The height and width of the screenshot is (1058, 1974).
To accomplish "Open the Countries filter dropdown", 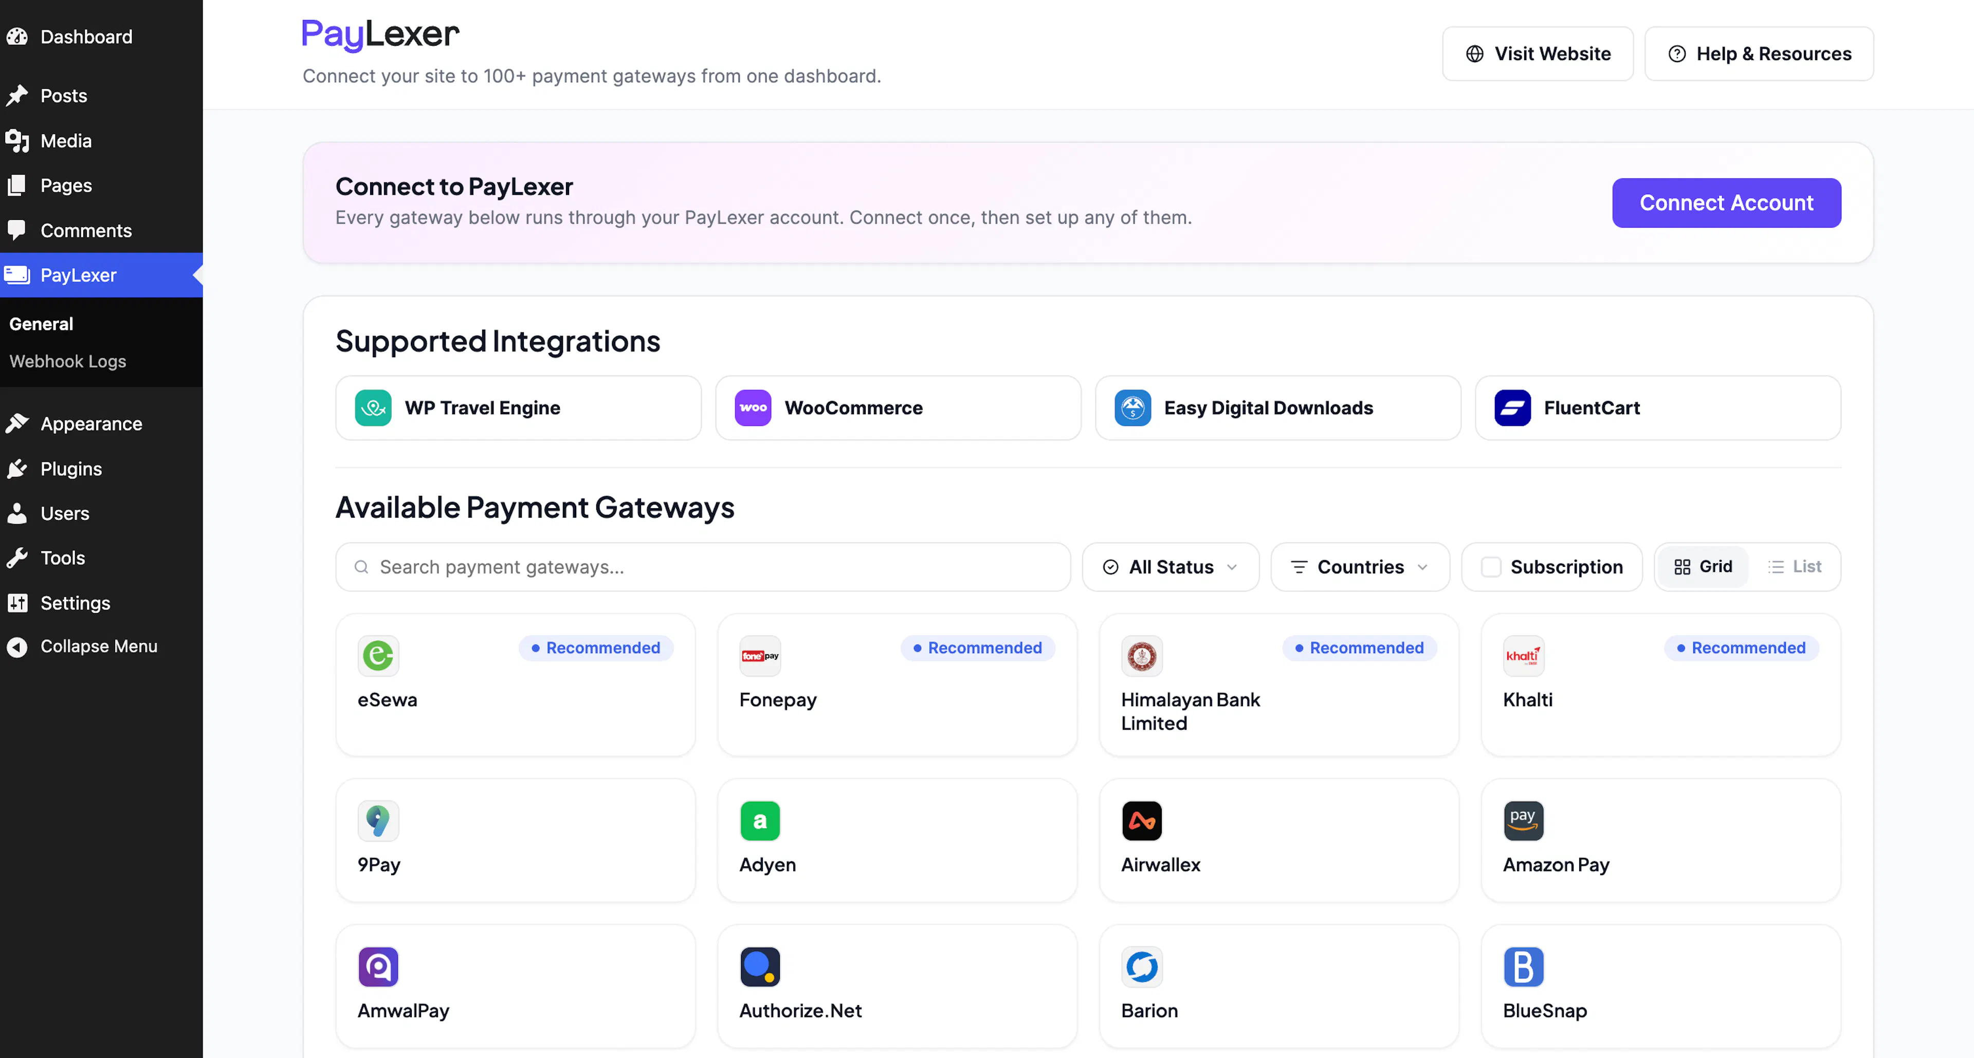I will click(x=1359, y=567).
